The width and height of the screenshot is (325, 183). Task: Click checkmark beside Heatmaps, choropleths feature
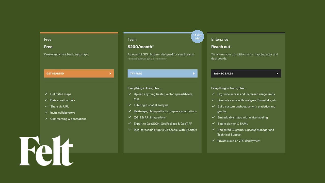129,111
